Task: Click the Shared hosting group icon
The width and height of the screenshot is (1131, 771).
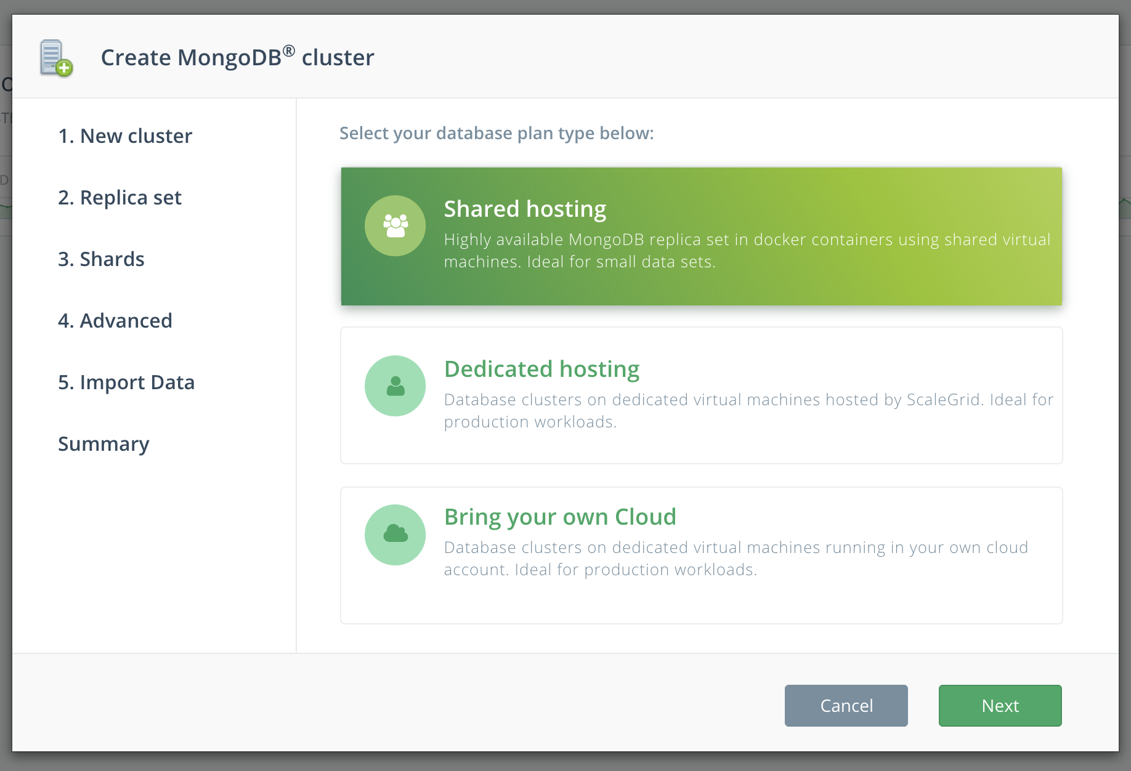Action: 395,225
